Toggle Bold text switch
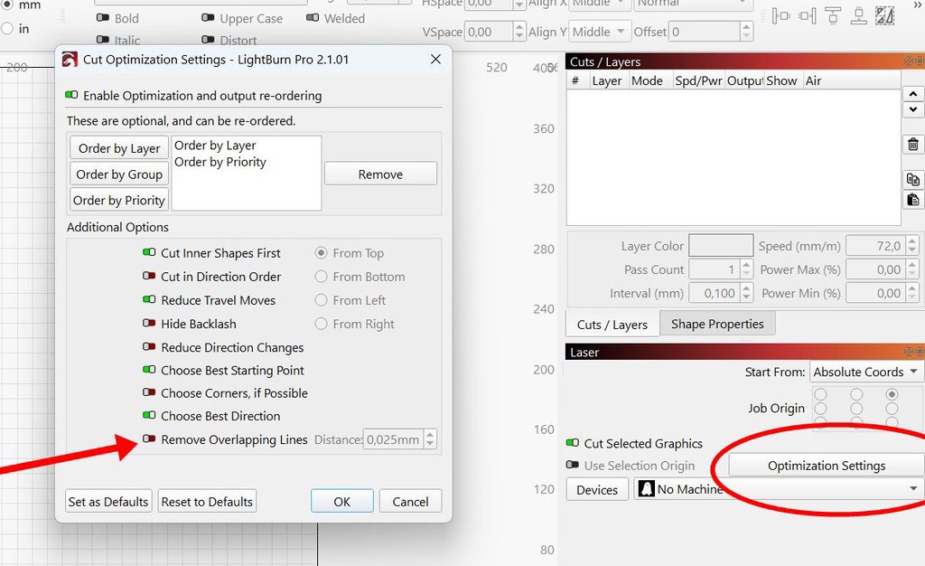Viewport: 925px width, 566px height. (103, 18)
